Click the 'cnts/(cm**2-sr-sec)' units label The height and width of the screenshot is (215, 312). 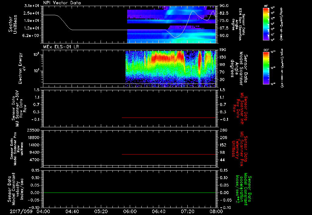(281, 24)
